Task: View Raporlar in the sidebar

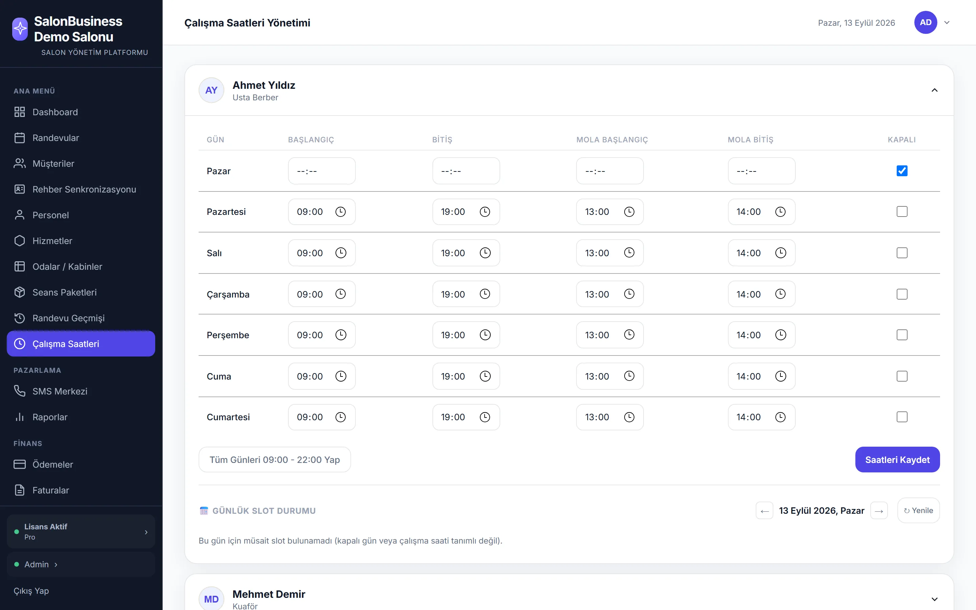Action: click(x=81, y=417)
